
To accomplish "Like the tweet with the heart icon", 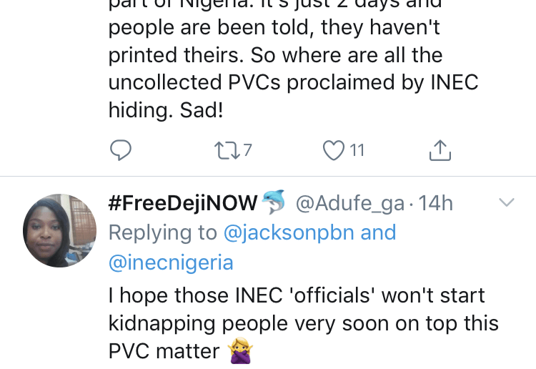I will (334, 150).
